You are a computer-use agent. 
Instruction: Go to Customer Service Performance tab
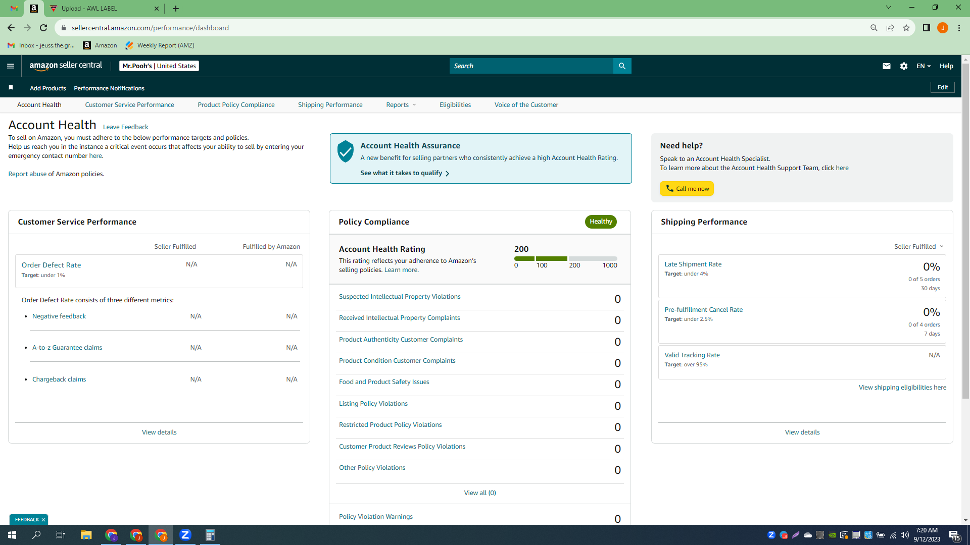point(129,105)
